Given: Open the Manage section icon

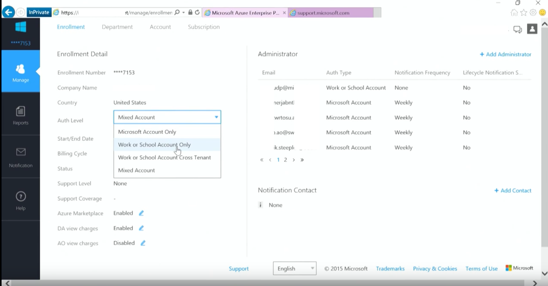Looking at the screenshot, I should 21,69.
